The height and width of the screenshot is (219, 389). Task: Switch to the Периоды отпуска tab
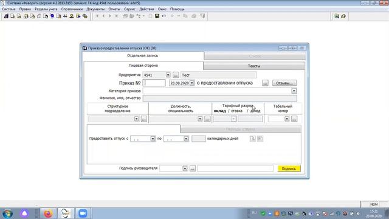point(241,129)
